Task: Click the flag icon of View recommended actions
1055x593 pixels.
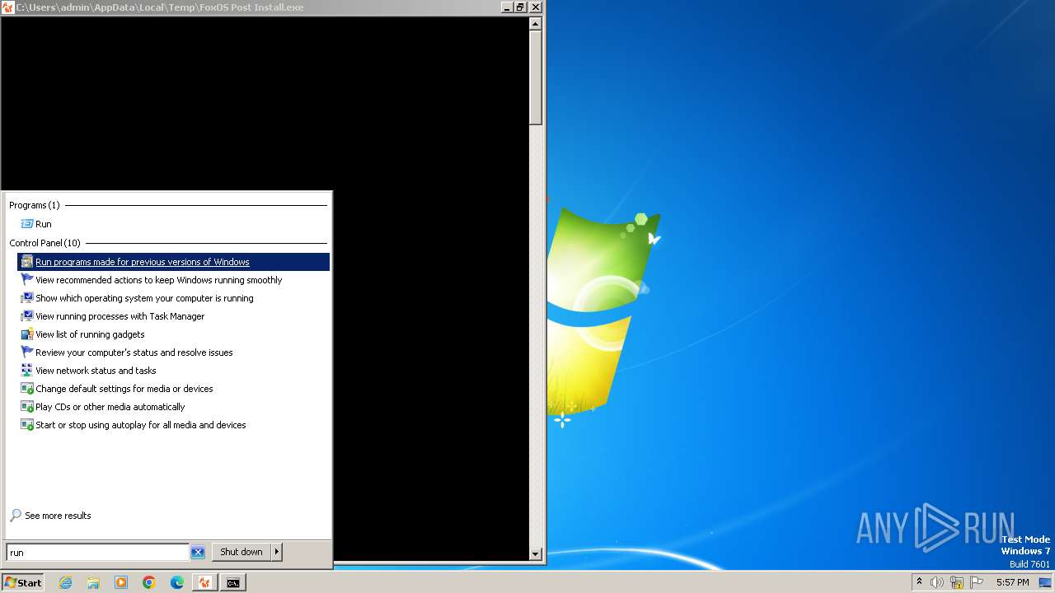Action: point(27,280)
